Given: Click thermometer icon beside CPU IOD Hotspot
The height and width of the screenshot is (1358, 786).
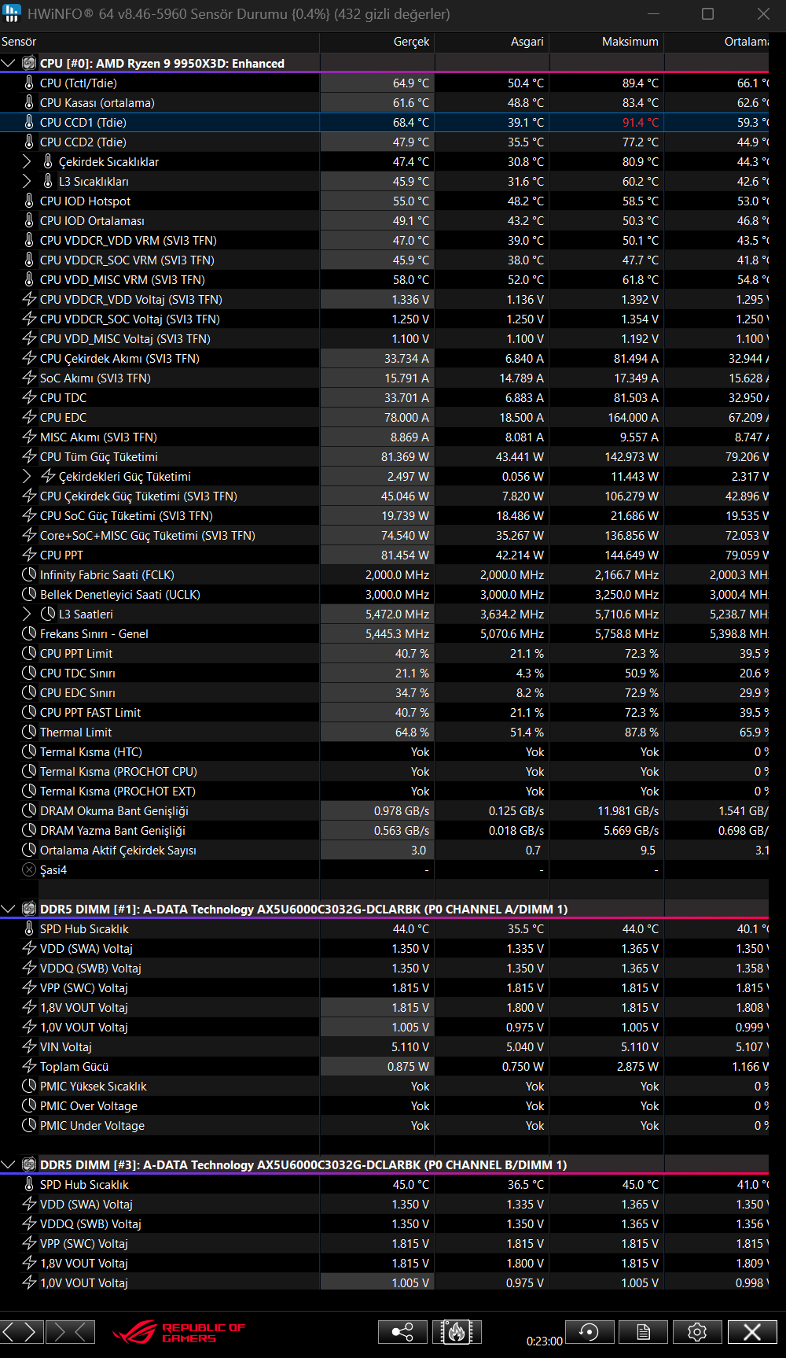Looking at the screenshot, I should 29,201.
